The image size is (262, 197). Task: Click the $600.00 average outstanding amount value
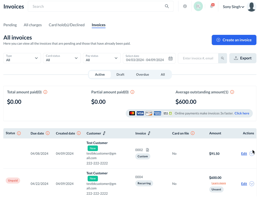tap(186, 102)
